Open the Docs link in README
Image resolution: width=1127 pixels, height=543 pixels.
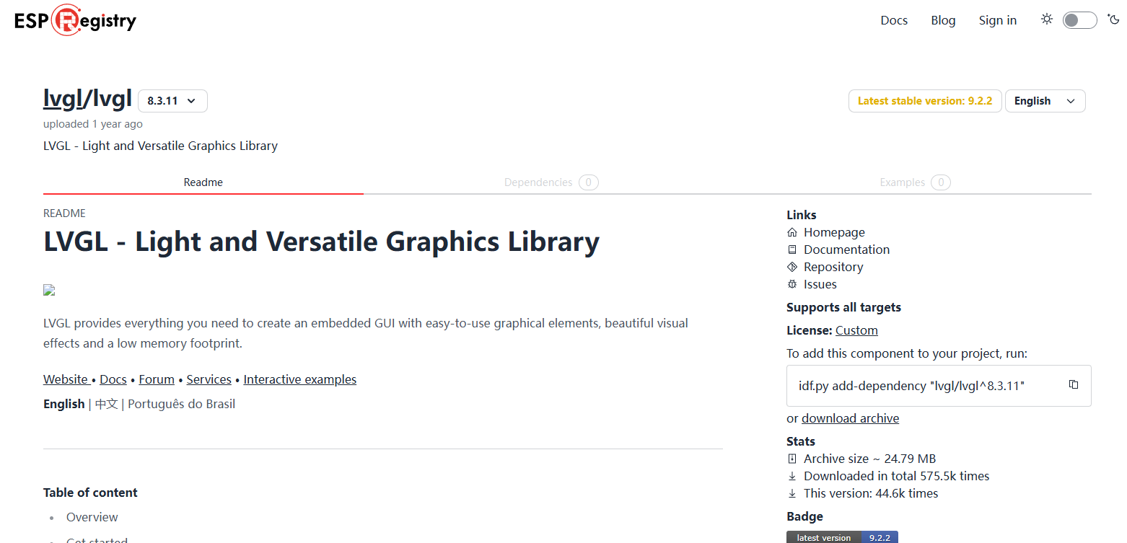coord(113,379)
